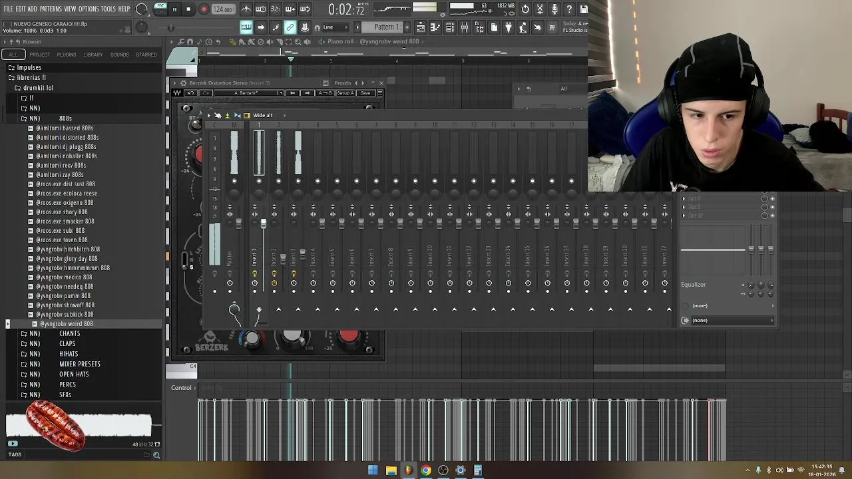Image resolution: width=852 pixels, height=479 pixels.
Task: Open the Mixer view icon in toolbar
Action: 465,27
